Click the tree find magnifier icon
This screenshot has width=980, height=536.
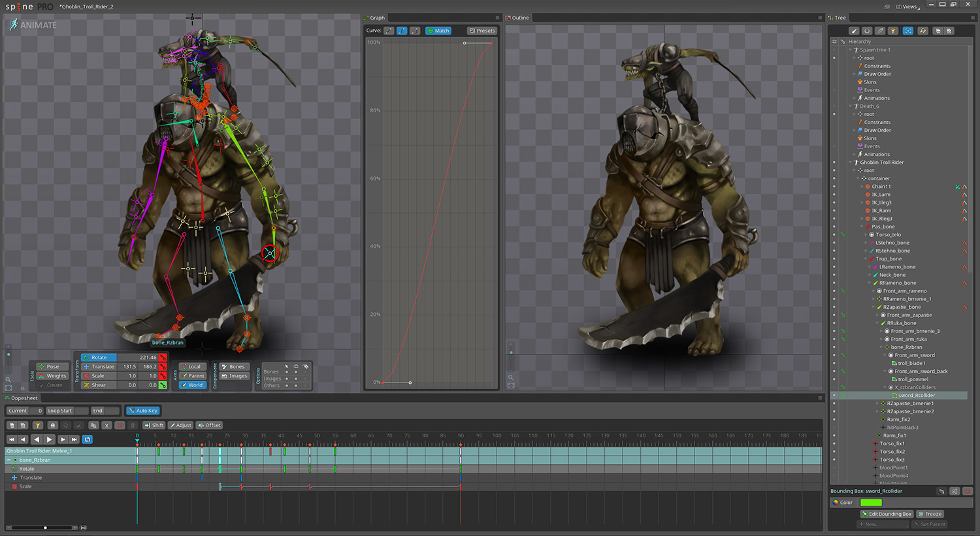tap(923, 31)
